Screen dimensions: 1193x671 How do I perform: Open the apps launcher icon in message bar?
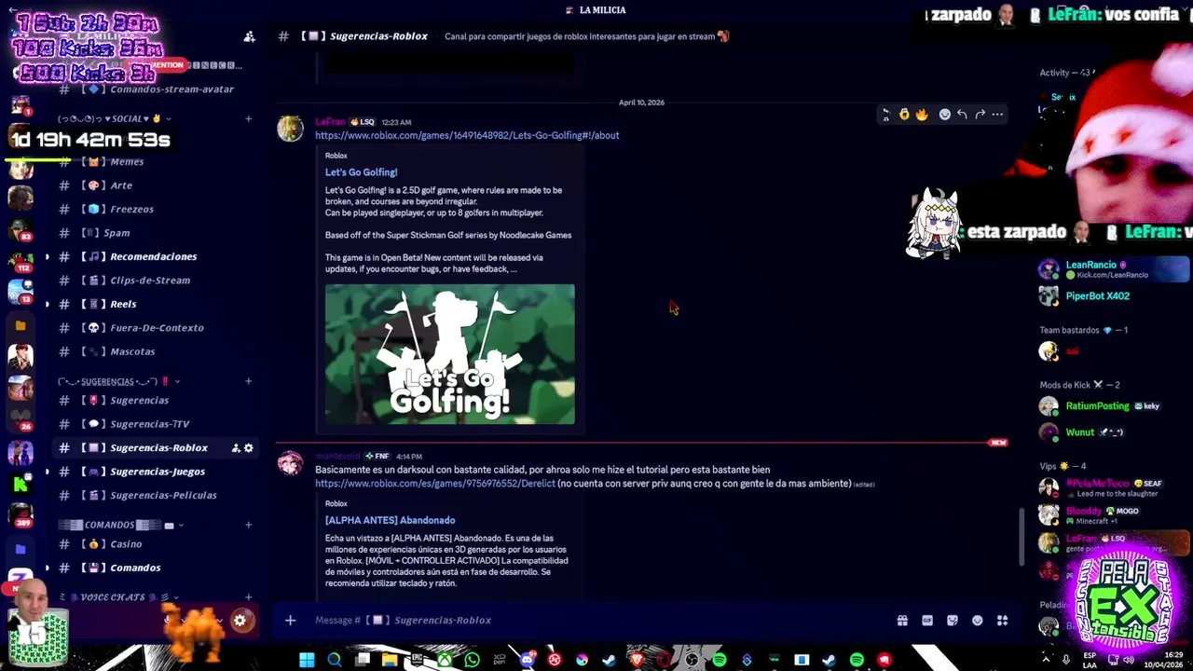1003,621
